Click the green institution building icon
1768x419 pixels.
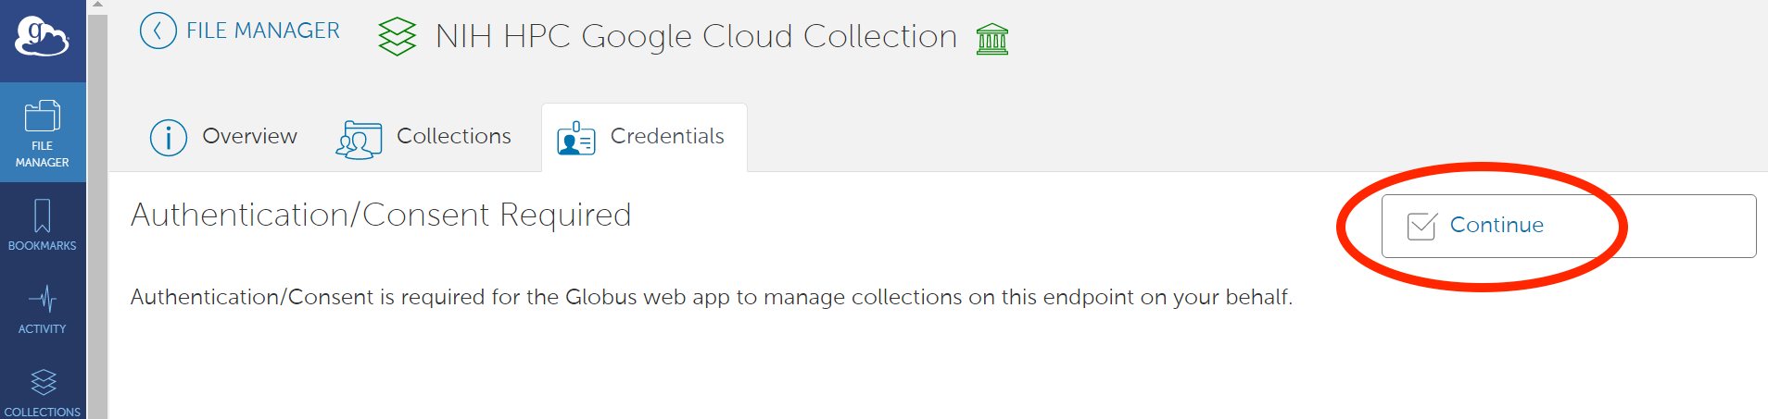991,39
